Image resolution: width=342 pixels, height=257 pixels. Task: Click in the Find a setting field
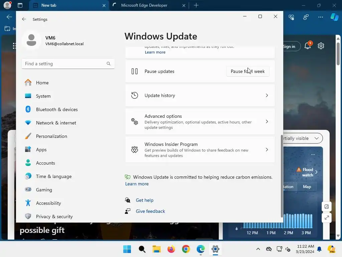(x=68, y=64)
